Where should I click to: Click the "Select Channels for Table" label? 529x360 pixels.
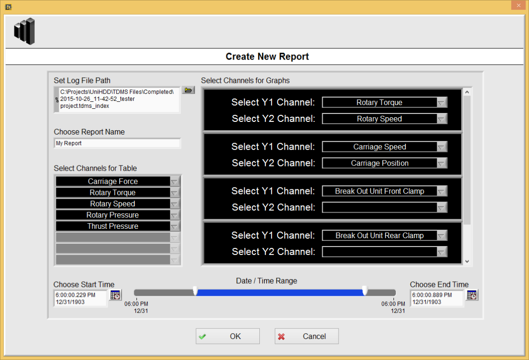(x=96, y=168)
